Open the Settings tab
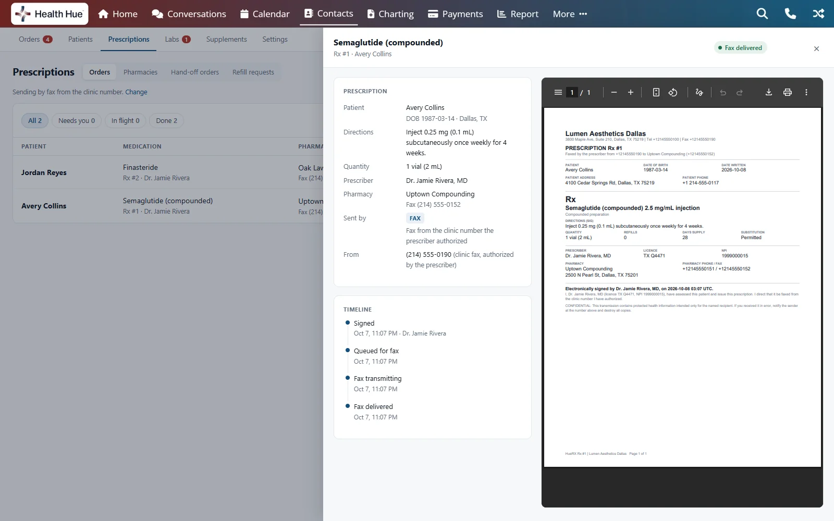 coord(275,40)
